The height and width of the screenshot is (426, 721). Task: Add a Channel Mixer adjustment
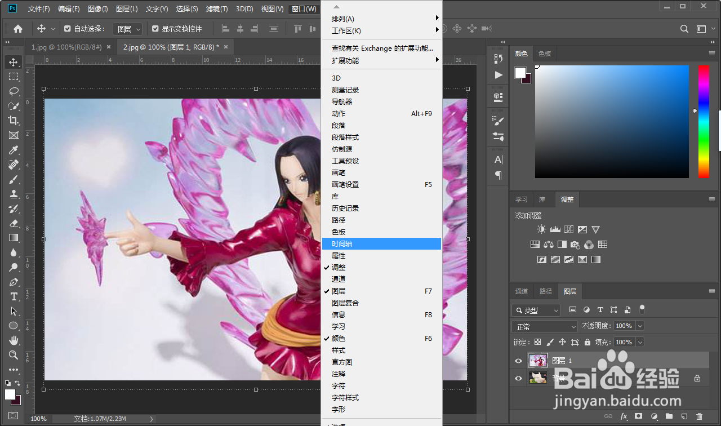(x=589, y=245)
